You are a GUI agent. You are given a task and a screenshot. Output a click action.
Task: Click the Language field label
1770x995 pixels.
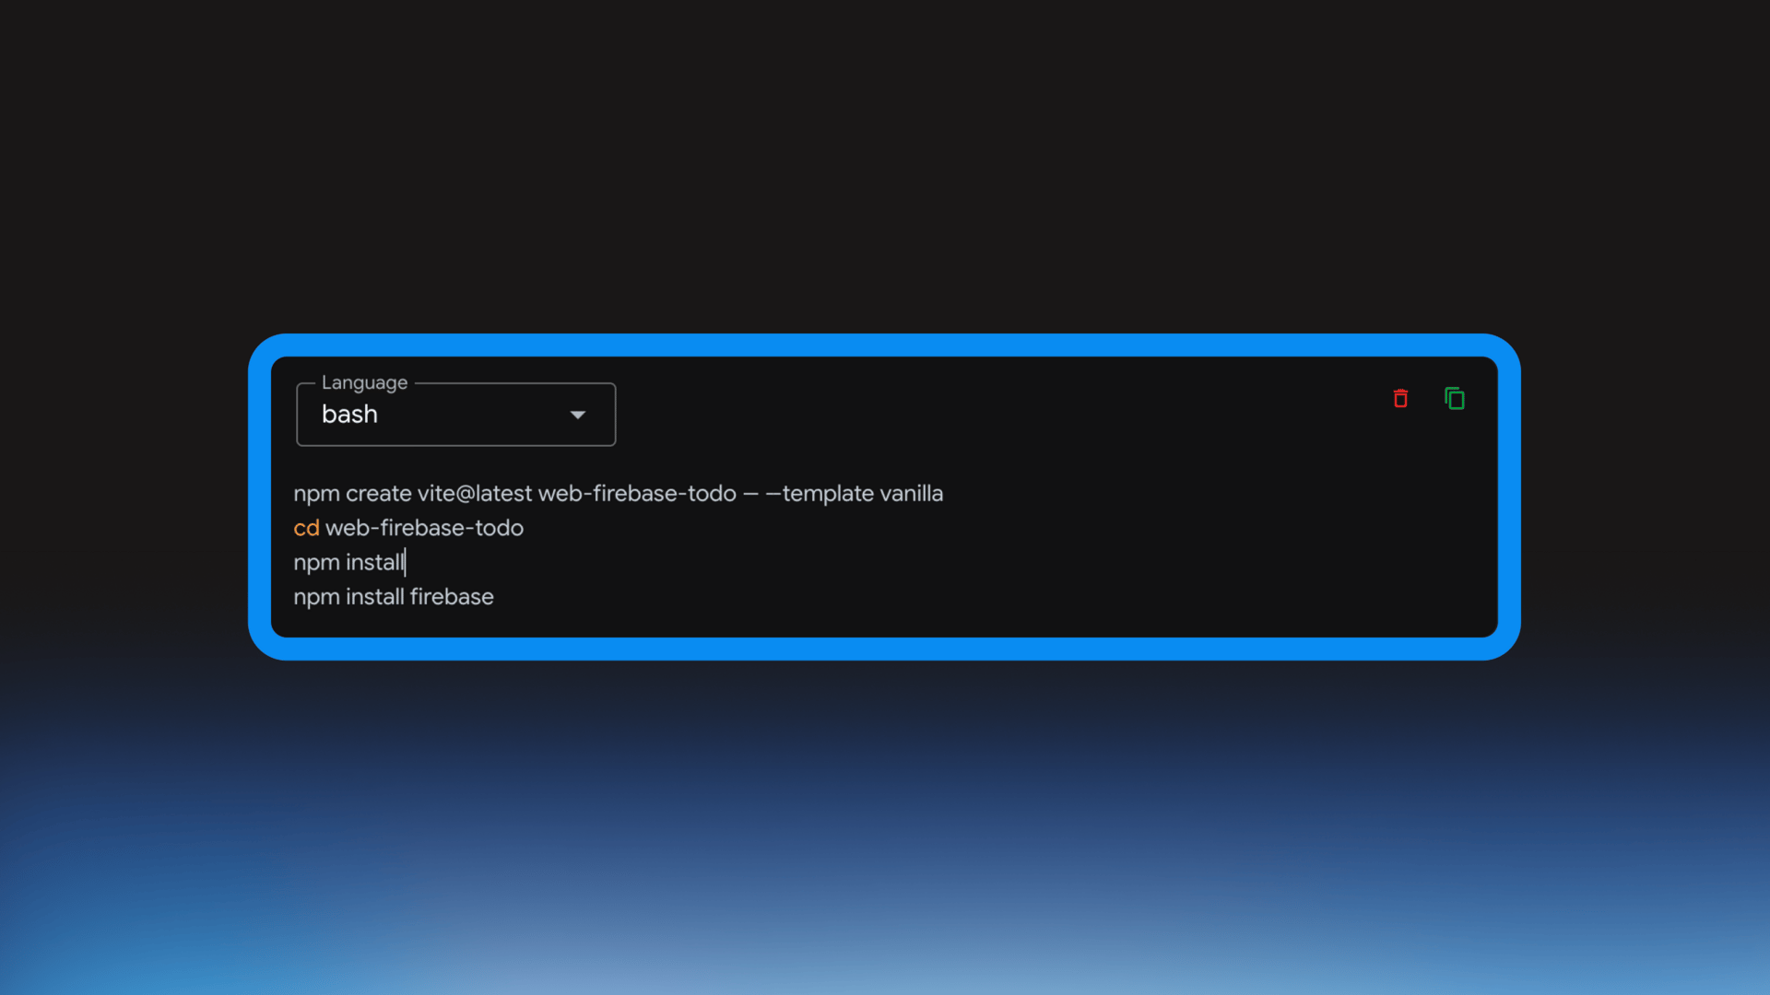click(364, 382)
